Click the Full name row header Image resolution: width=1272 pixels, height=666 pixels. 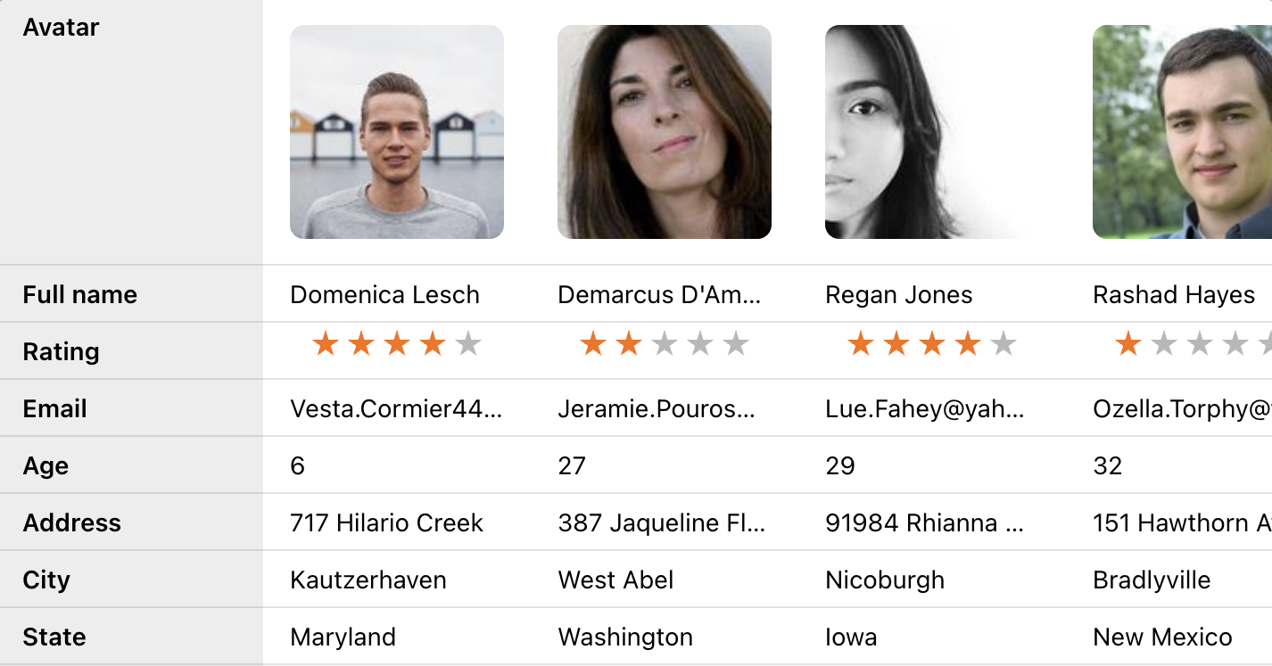tap(80, 295)
